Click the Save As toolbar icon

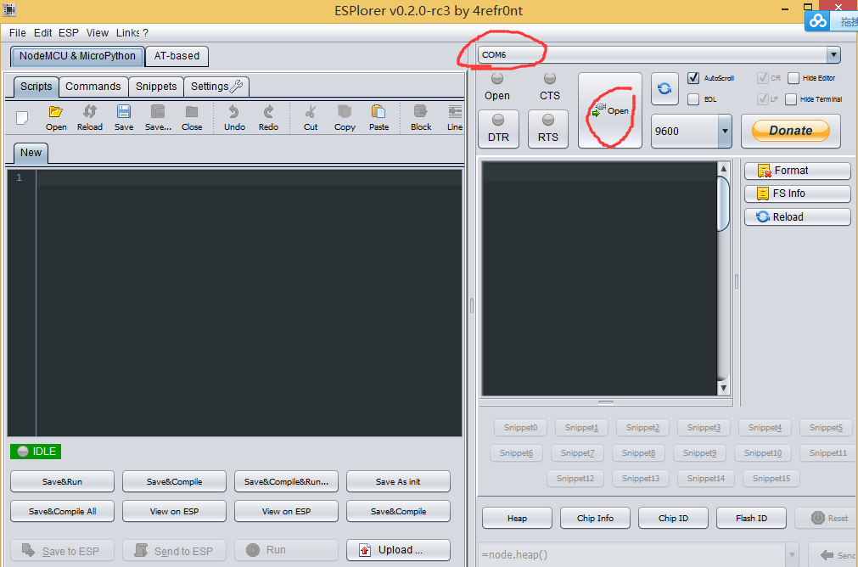click(x=158, y=118)
